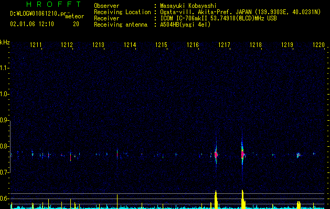Click the 0.6 kHz frequency tick label

click(4, 199)
